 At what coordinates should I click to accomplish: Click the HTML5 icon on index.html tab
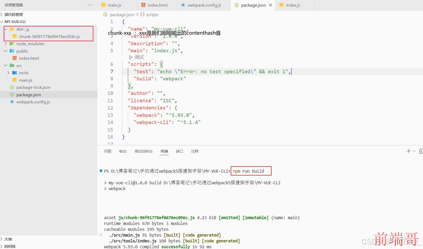click(x=143, y=5)
